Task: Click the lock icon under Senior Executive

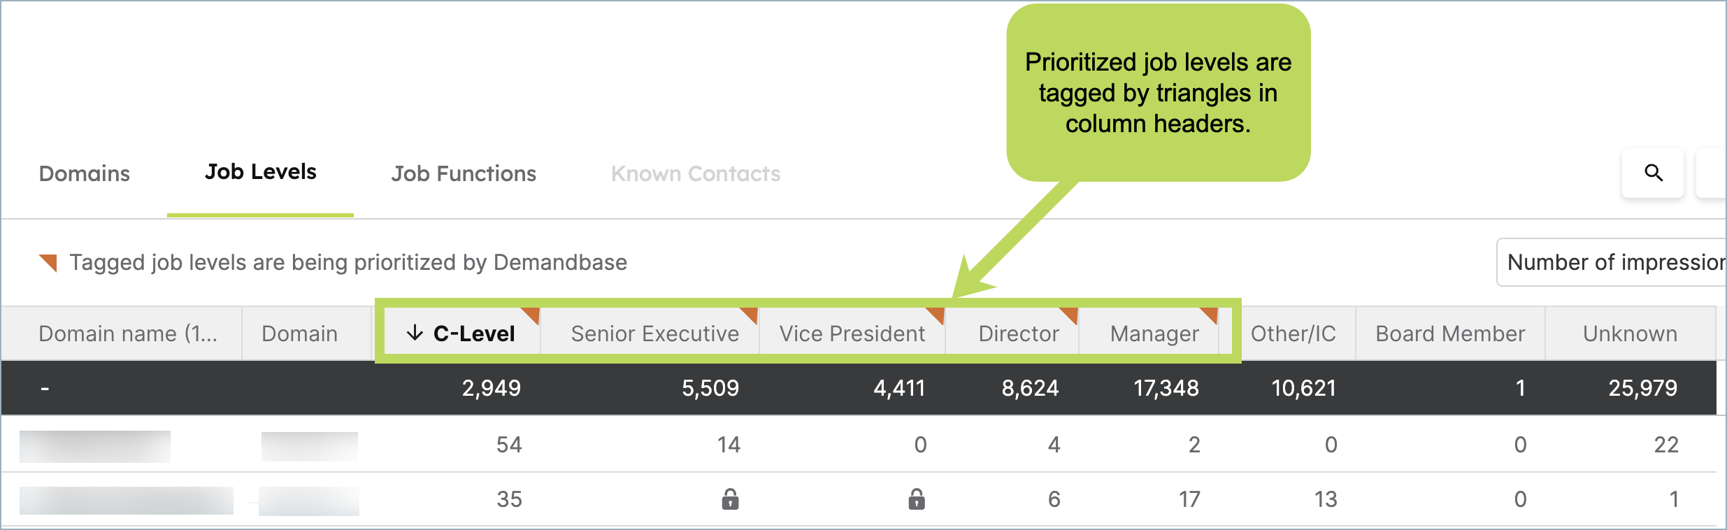Action: pos(730,499)
